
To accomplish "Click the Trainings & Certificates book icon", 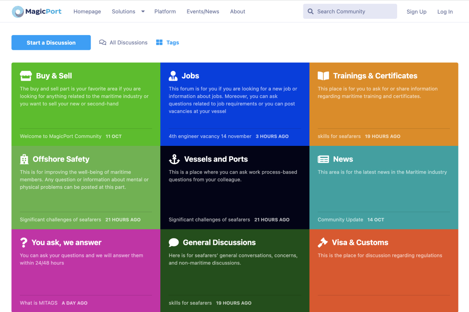I will (323, 76).
